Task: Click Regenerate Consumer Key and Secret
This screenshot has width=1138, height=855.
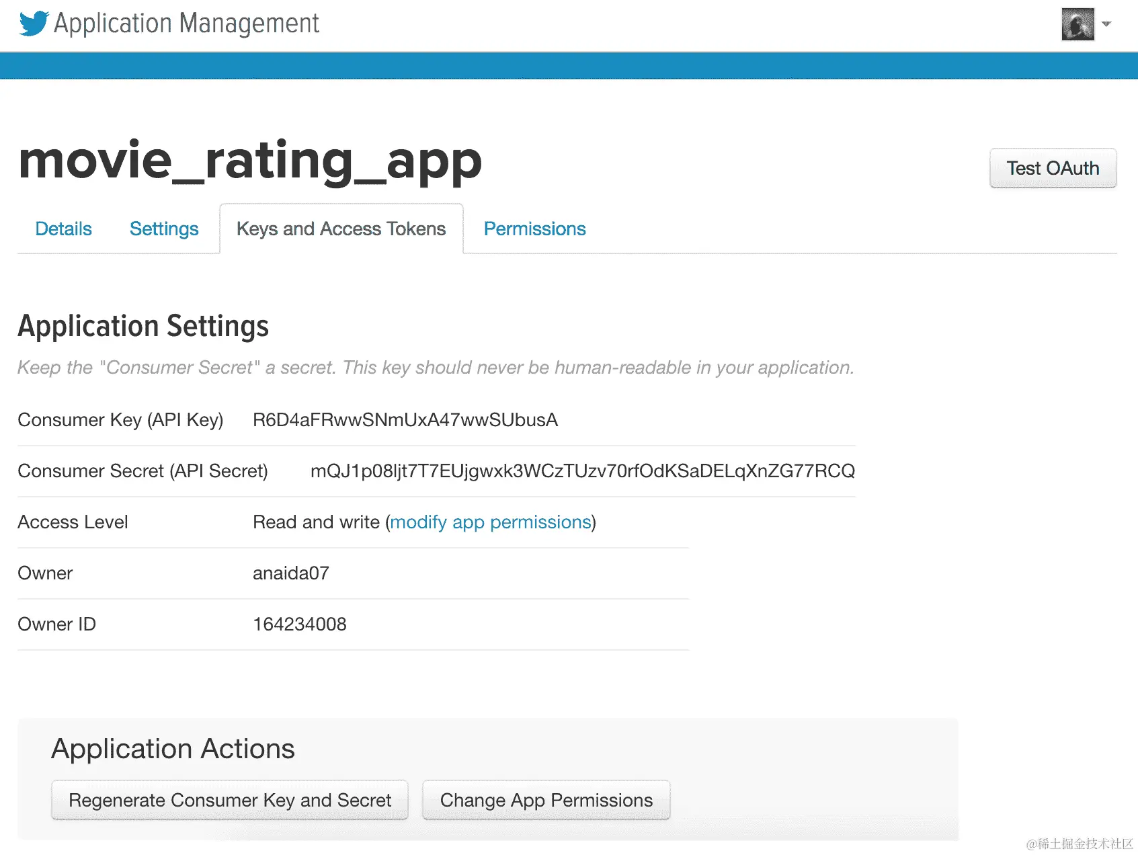Action: pos(230,800)
